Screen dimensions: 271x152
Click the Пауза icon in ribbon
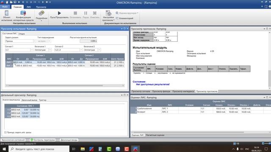pos(86,13)
